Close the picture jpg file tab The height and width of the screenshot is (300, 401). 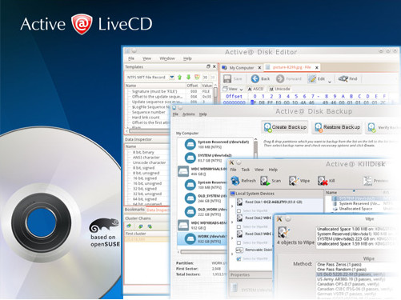coord(317,68)
